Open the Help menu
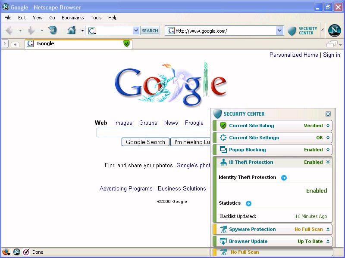The height and width of the screenshot is (258, 345). point(113,18)
